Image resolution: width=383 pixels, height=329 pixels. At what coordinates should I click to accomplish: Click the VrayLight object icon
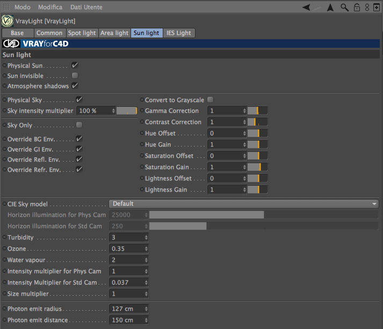coord(8,21)
